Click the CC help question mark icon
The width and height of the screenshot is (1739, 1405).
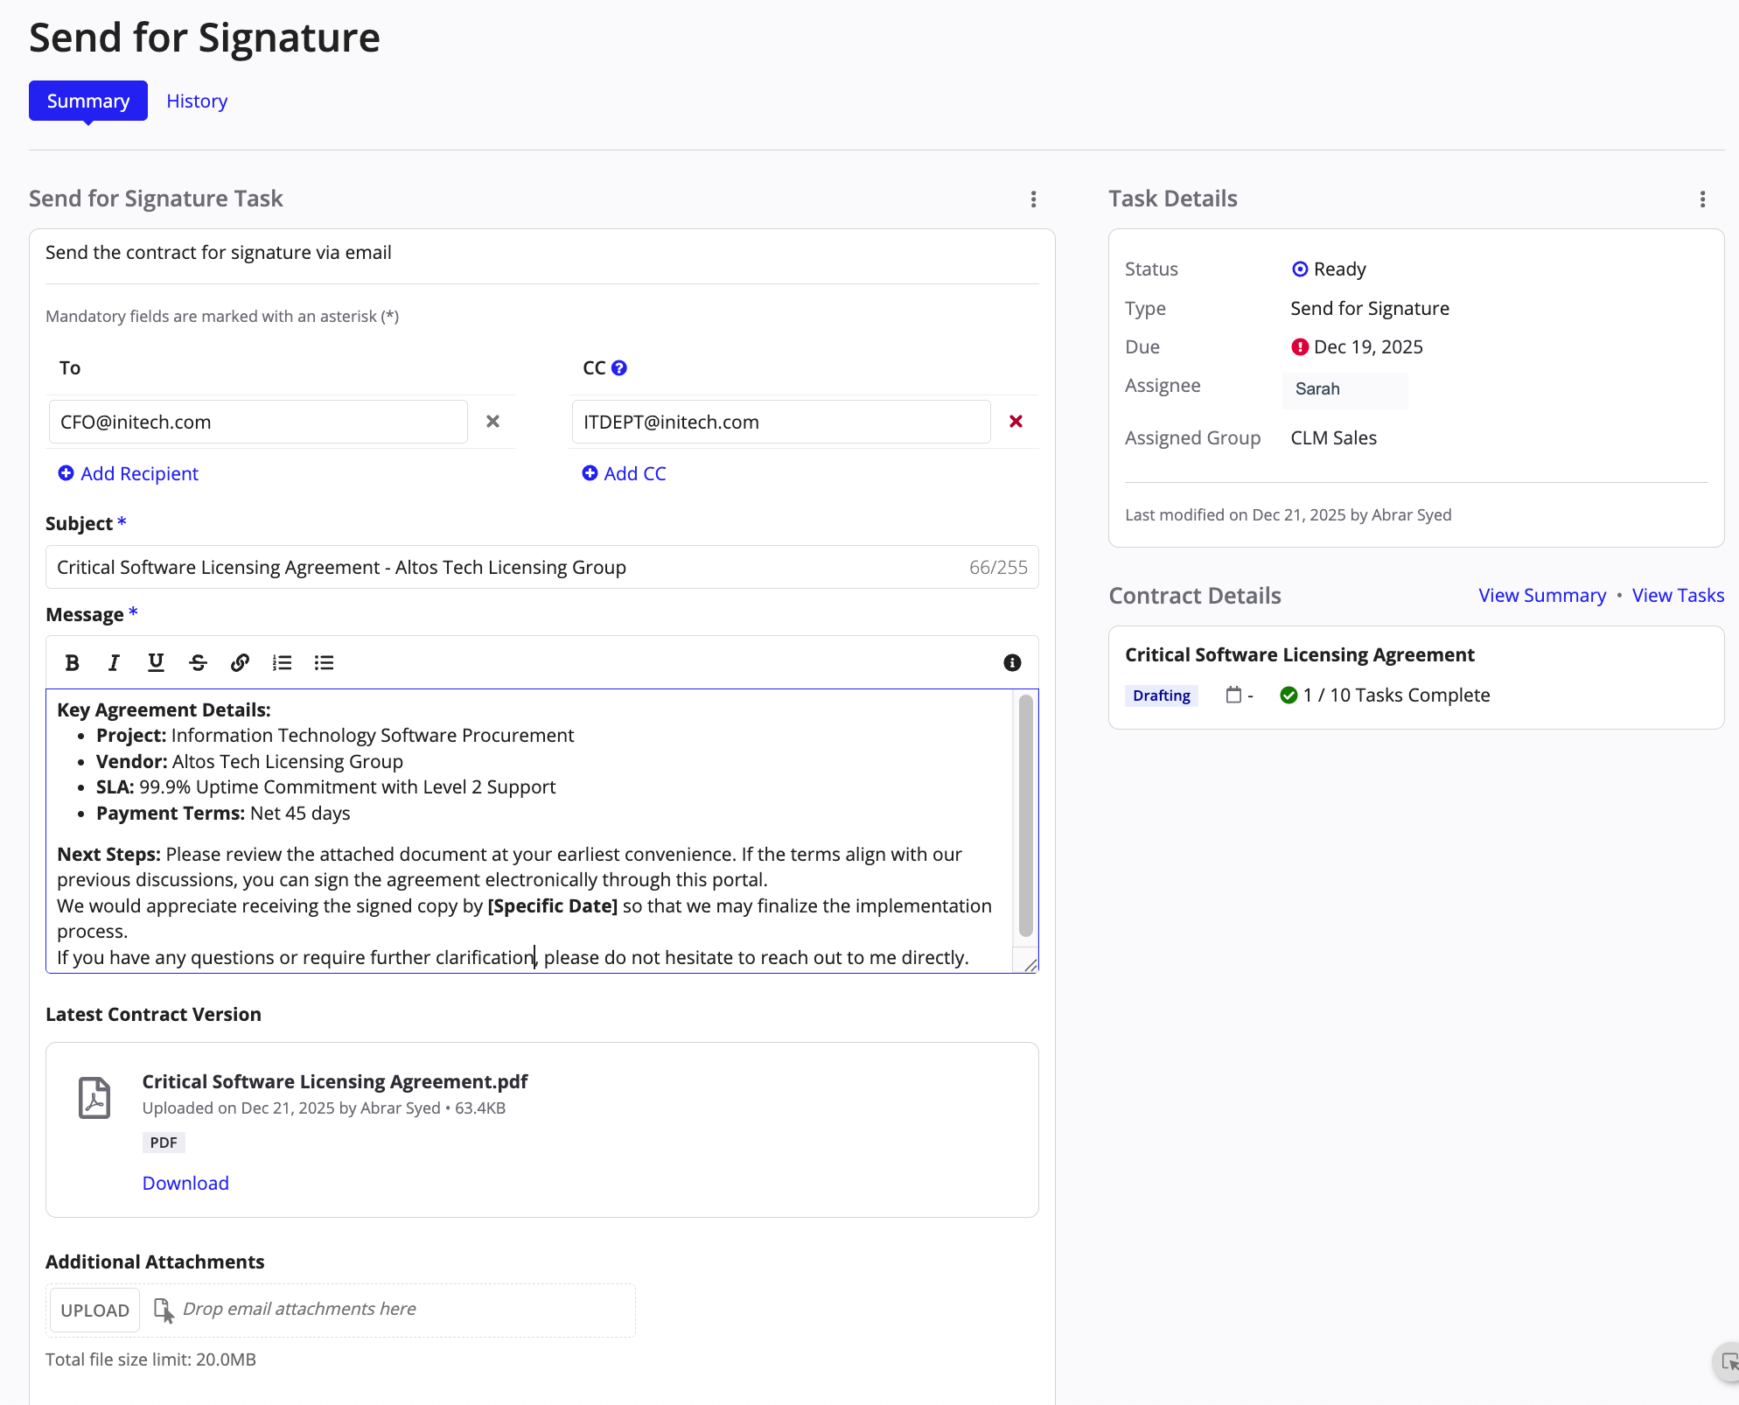pyautogui.click(x=619, y=368)
